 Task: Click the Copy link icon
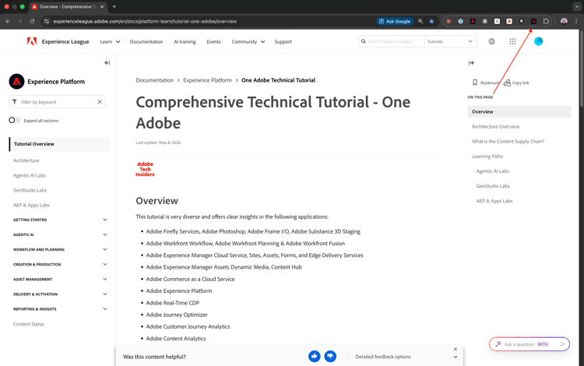(507, 83)
